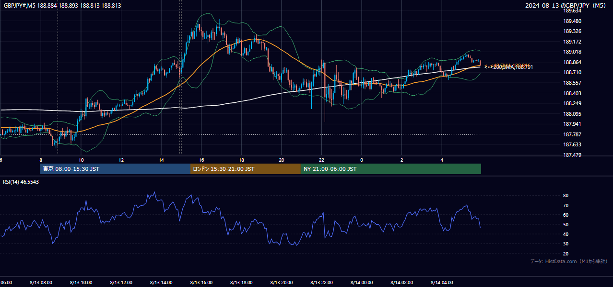613x287 pixels.
Task: Click price axis label 189.480
Action: click(572, 21)
